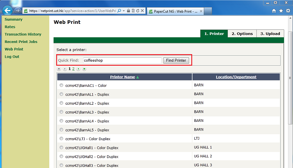Switch to the 2. Options tab

tap(242, 34)
